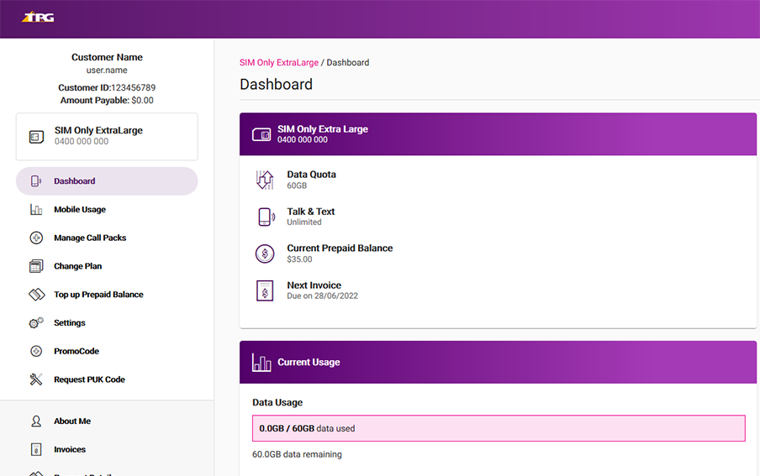
Task: Open the Invoices menu item
Action: tap(70, 450)
